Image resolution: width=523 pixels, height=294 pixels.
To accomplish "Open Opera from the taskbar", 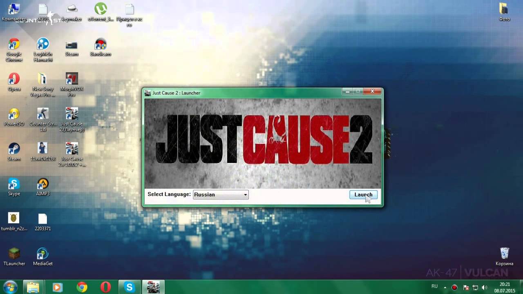I will point(105,287).
